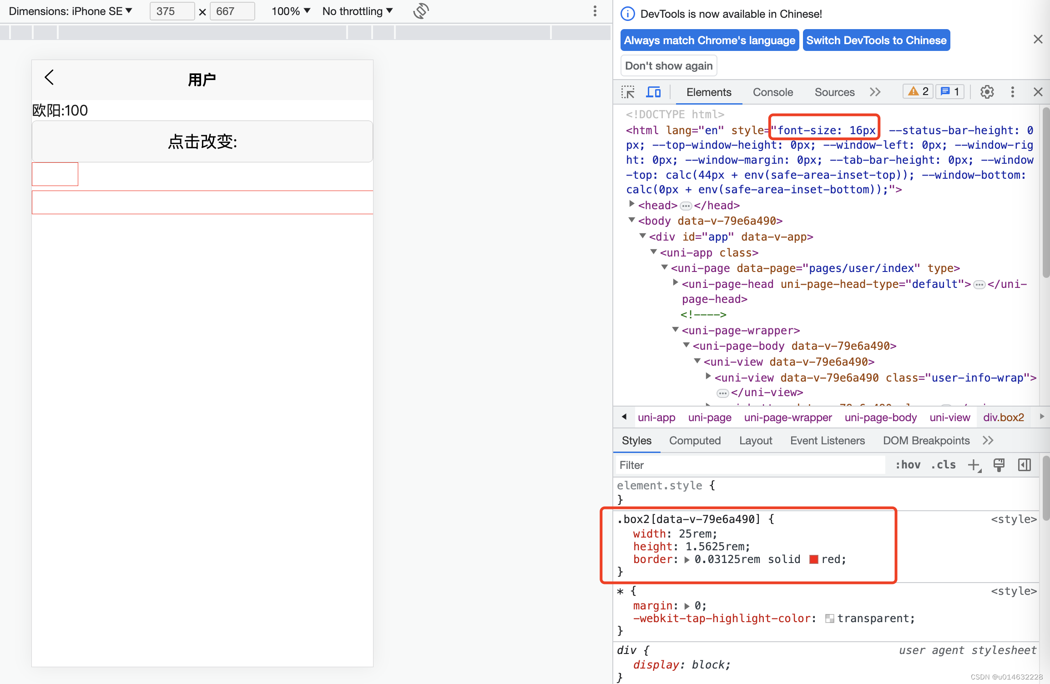The height and width of the screenshot is (684, 1050).
Task: Collapse the uni-app element node
Action: pos(653,252)
